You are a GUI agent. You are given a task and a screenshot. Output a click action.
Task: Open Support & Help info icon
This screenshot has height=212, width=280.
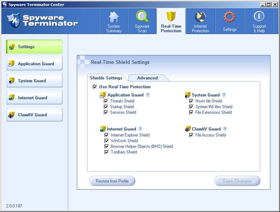[x=259, y=16]
